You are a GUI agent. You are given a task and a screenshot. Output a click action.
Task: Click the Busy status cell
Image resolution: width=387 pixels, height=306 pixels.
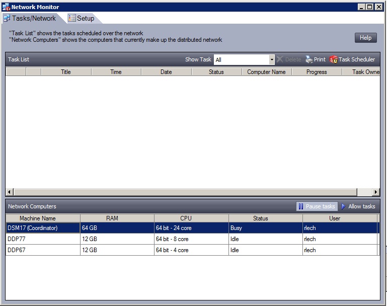(266, 228)
